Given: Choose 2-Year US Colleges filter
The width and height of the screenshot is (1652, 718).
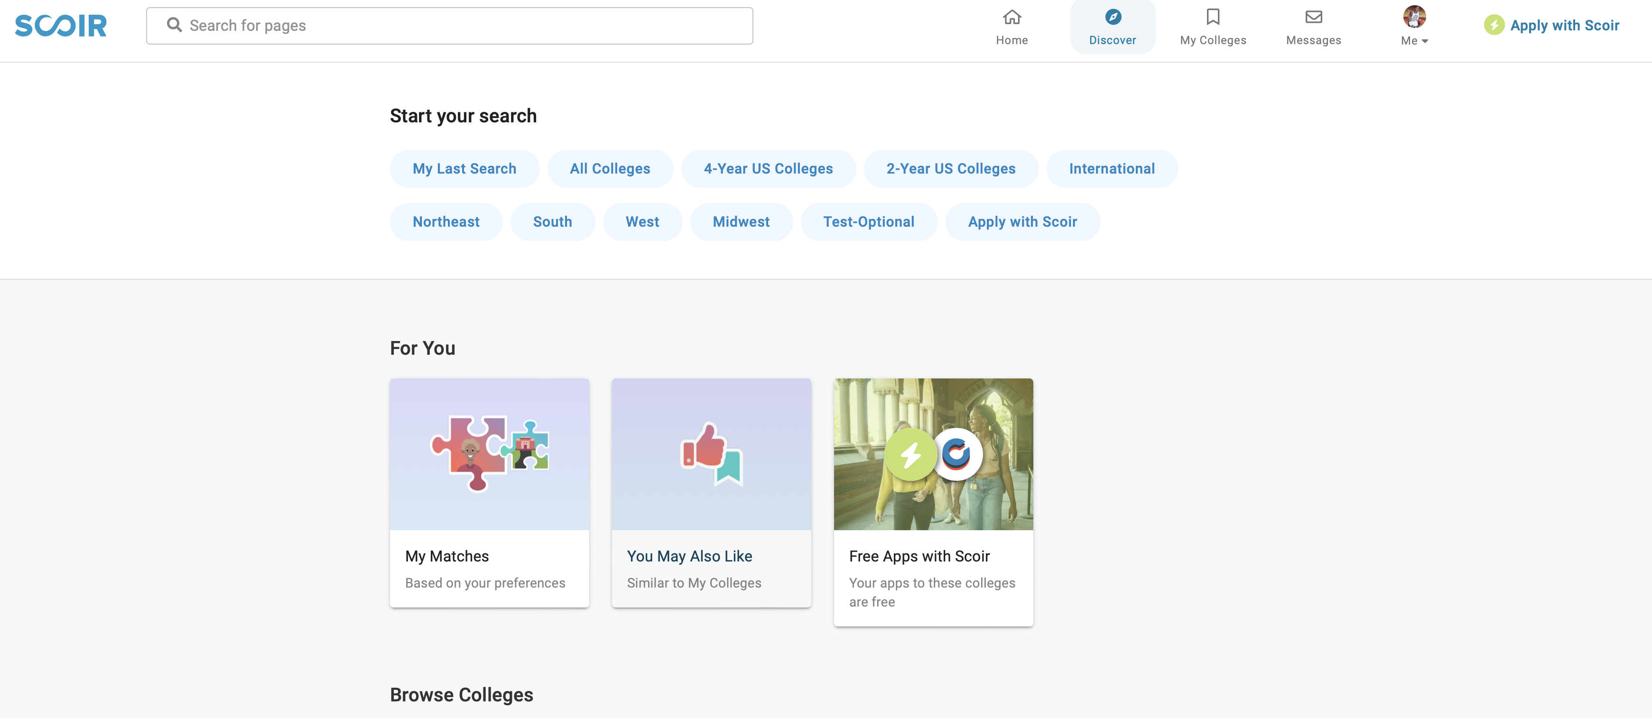Looking at the screenshot, I should pos(950,169).
